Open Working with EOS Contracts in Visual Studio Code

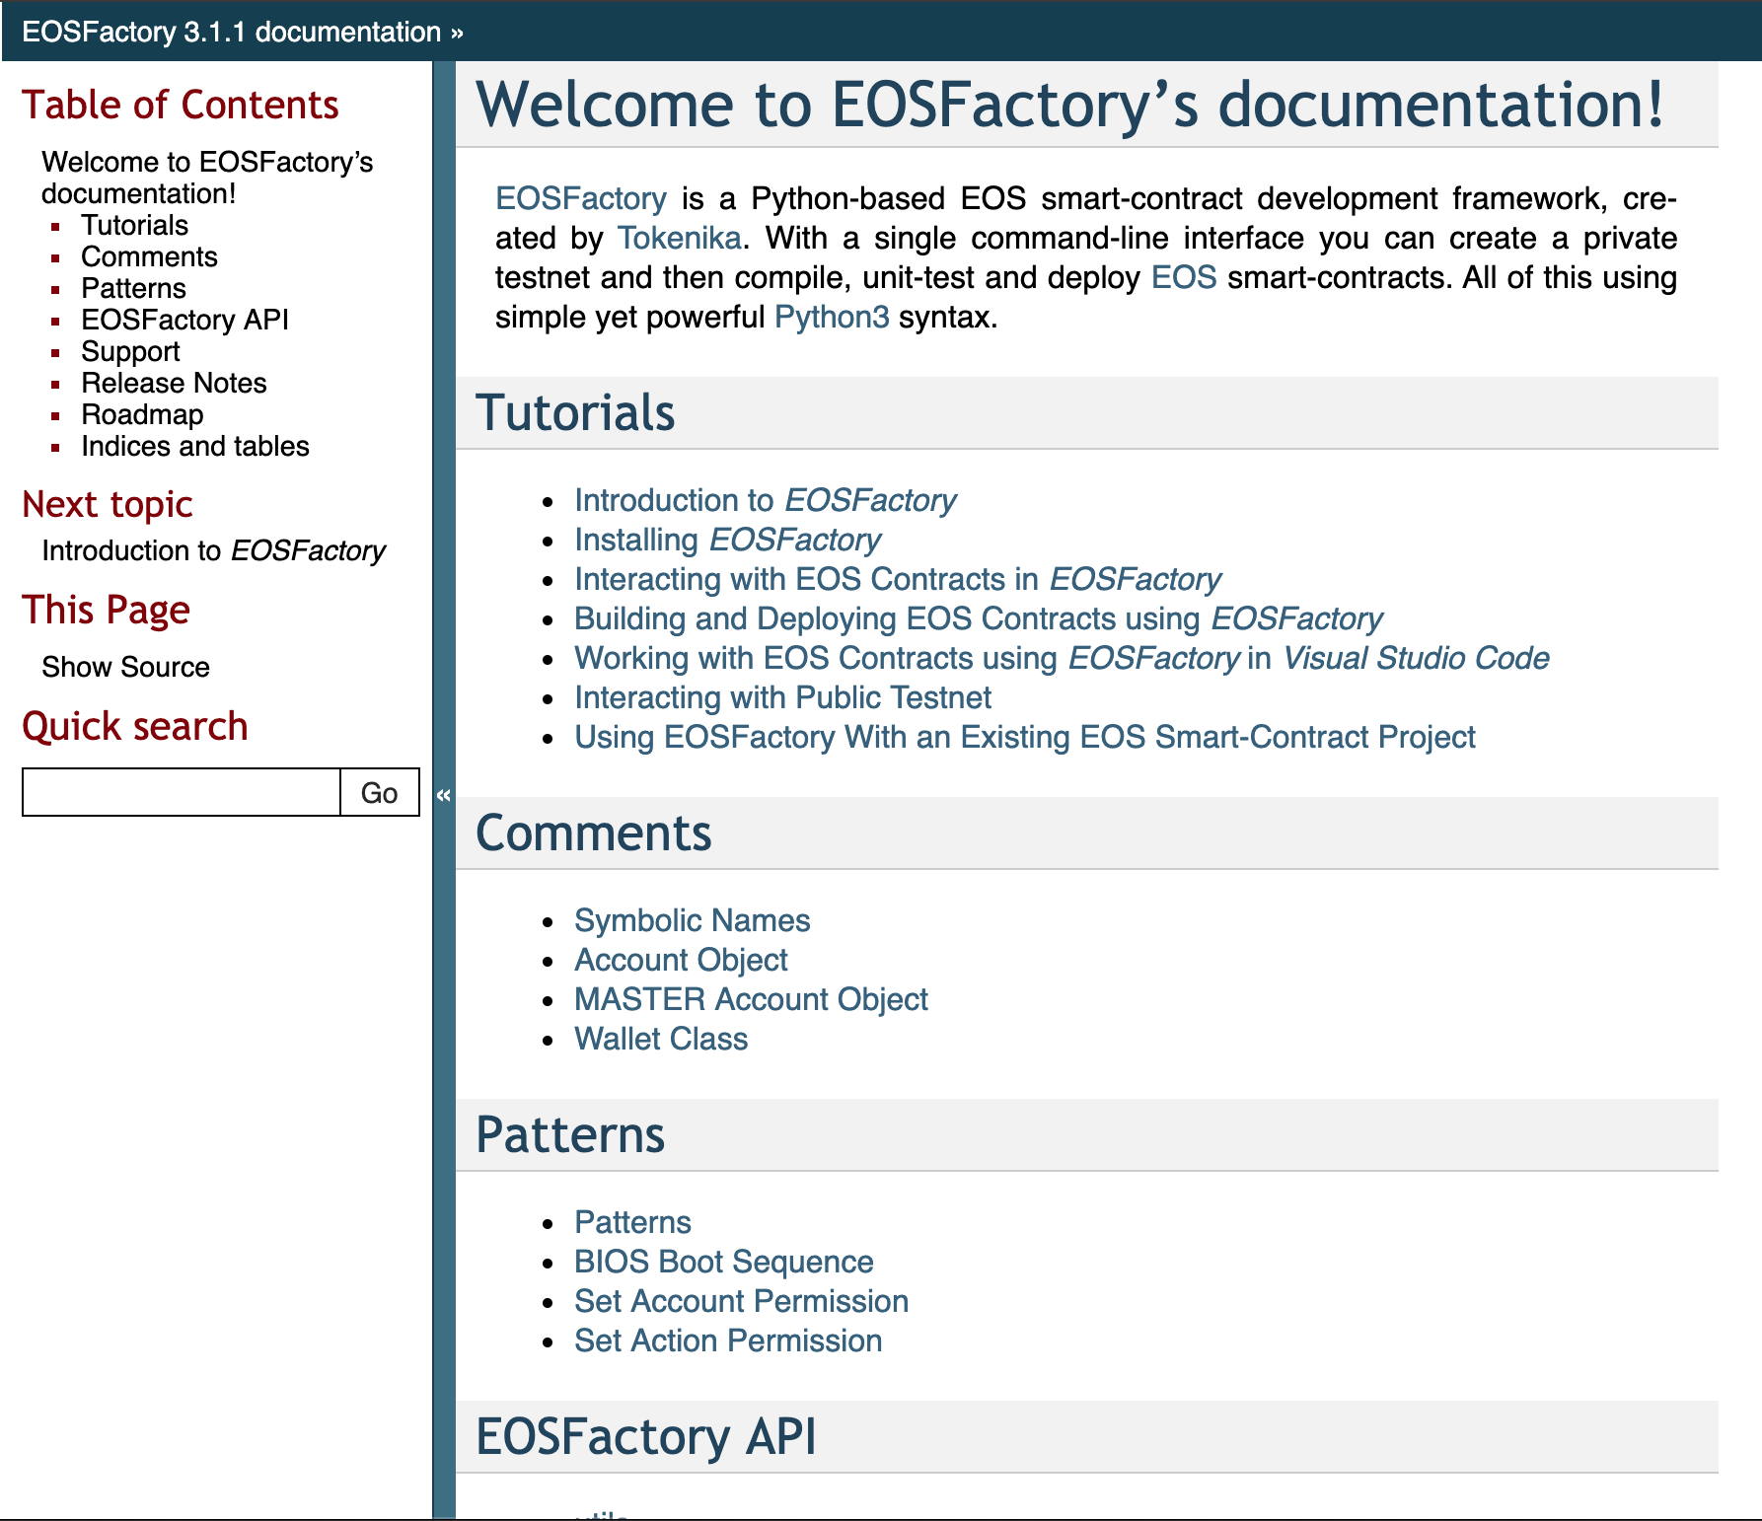pos(1062,658)
